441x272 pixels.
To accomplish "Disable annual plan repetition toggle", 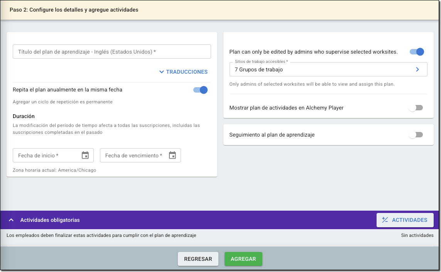I will [x=200, y=90].
